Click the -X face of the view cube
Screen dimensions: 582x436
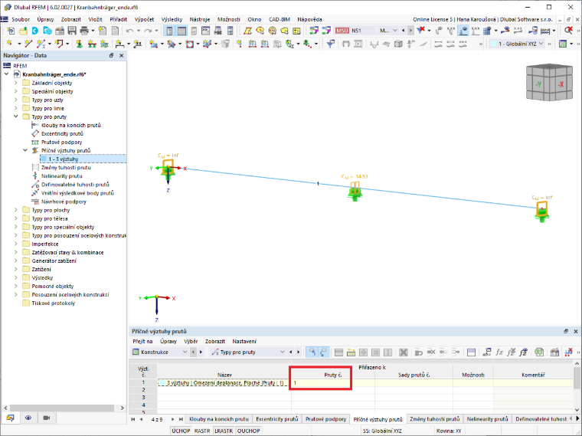click(x=561, y=84)
